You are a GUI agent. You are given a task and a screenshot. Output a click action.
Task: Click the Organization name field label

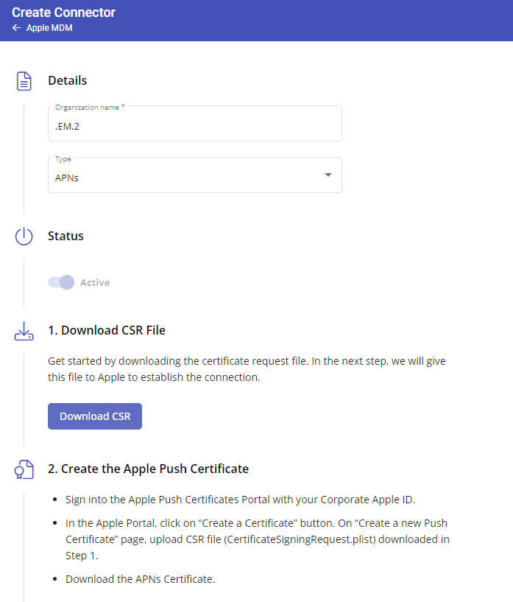tap(90, 108)
